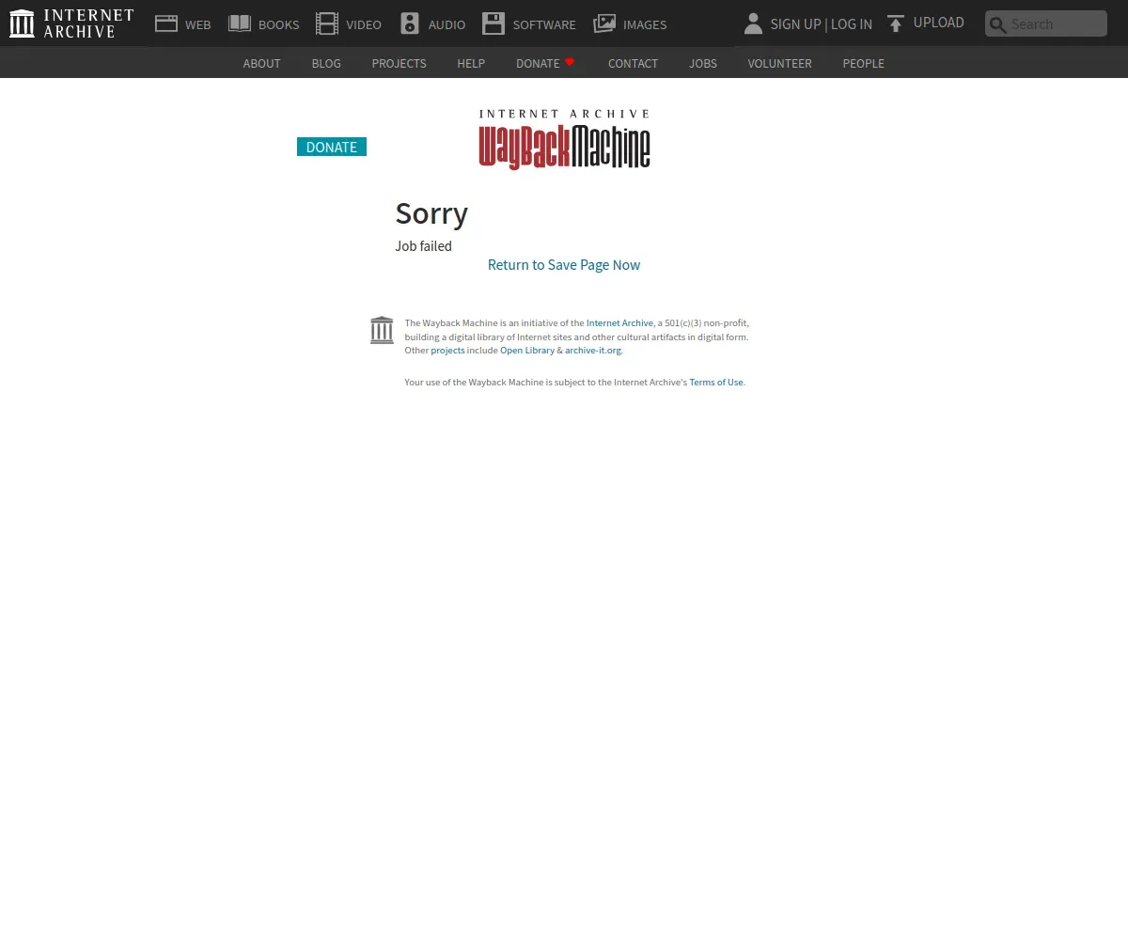The image size is (1128, 940).
Task: Click the small gray archive building icon
Action: click(382, 330)
